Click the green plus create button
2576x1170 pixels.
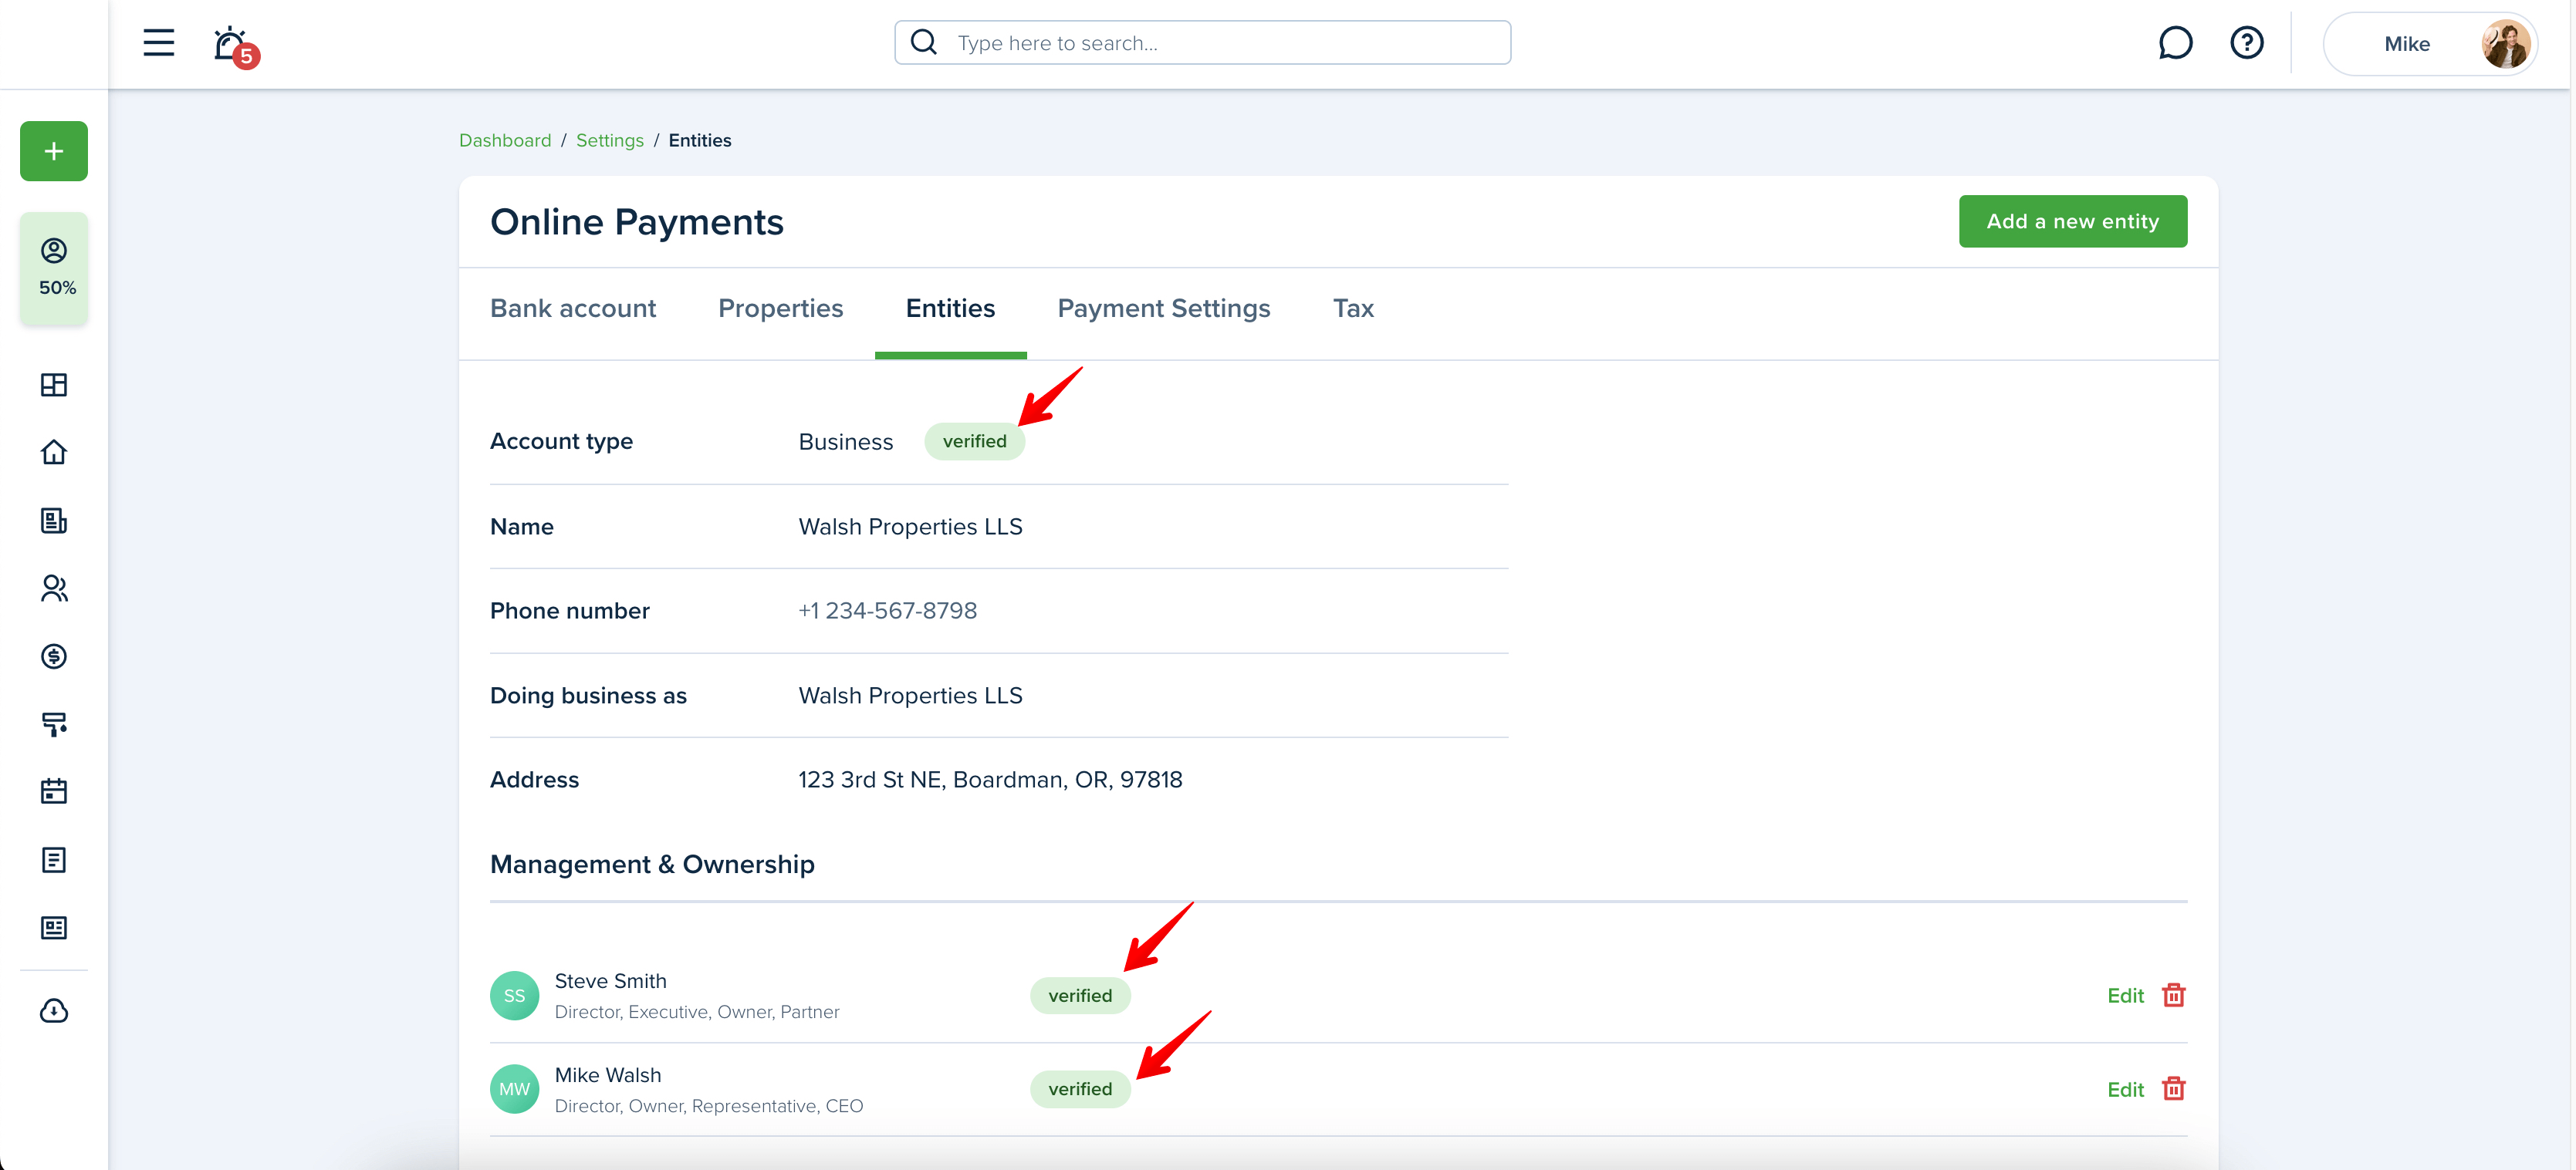(54, 151)
